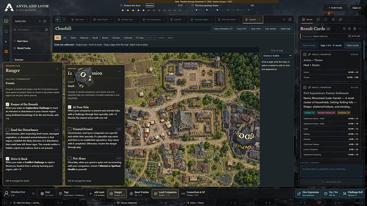This screenshot has width=367, height=206.
Task: Select World Truths in Tapestry list
Action: 23,48
